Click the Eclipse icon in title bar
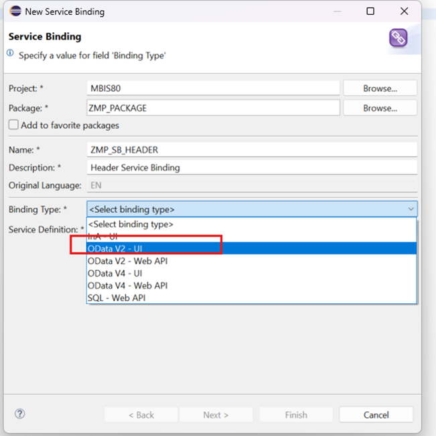The height and width of the screenshot is (436, 436). point(15,11)
